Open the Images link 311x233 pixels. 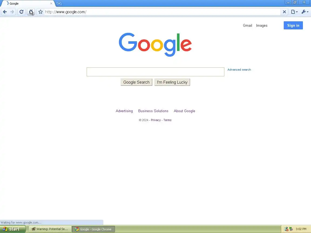pyautogui.click(x=262, y=25)
